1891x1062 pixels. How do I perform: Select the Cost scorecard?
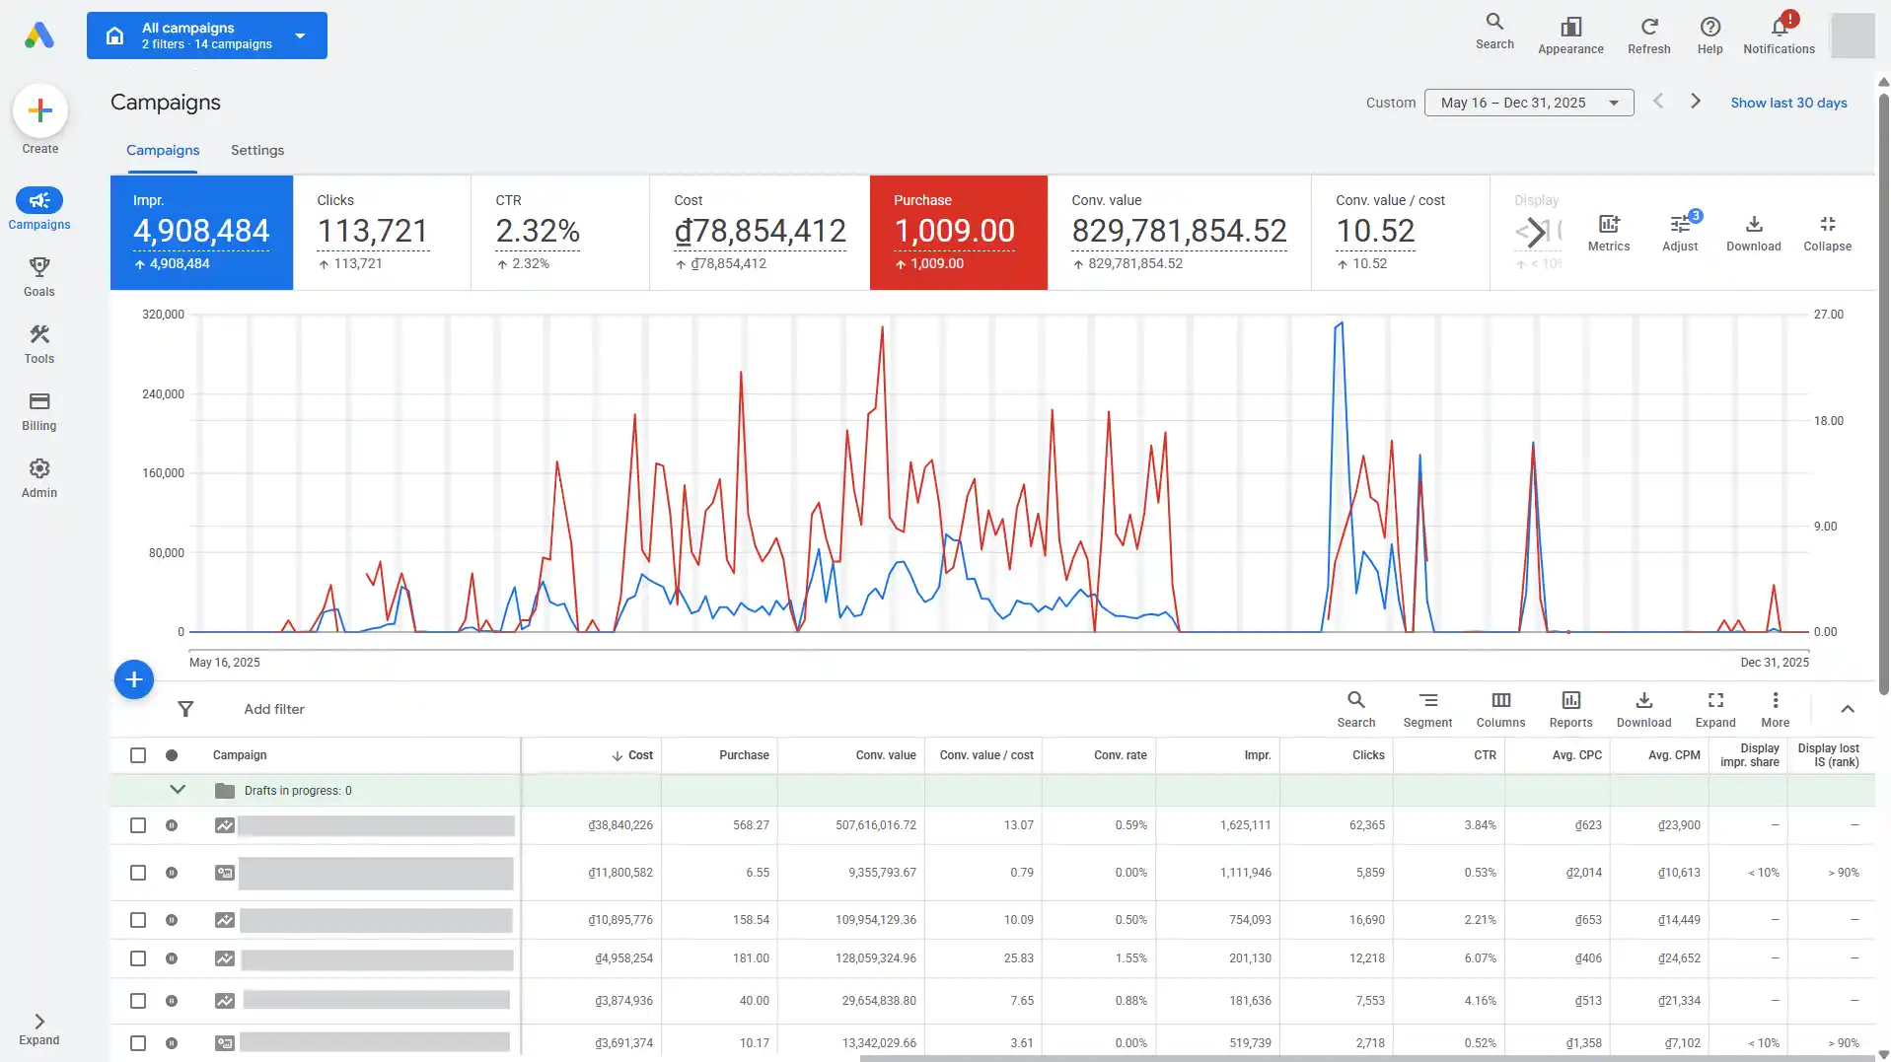click(x=760, y=233)
